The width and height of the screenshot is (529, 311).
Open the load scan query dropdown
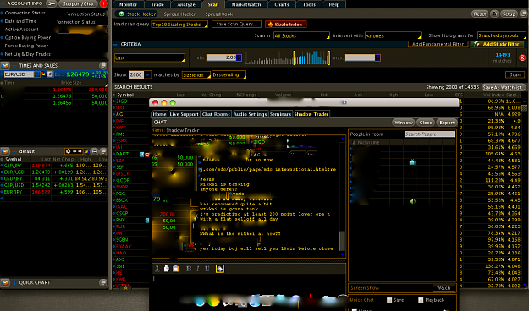click(179, 25)
